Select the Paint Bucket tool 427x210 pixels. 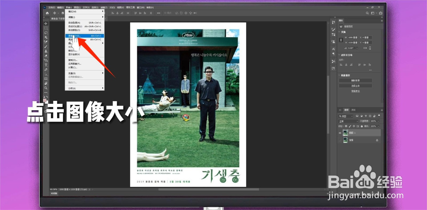tap(46, 60)
